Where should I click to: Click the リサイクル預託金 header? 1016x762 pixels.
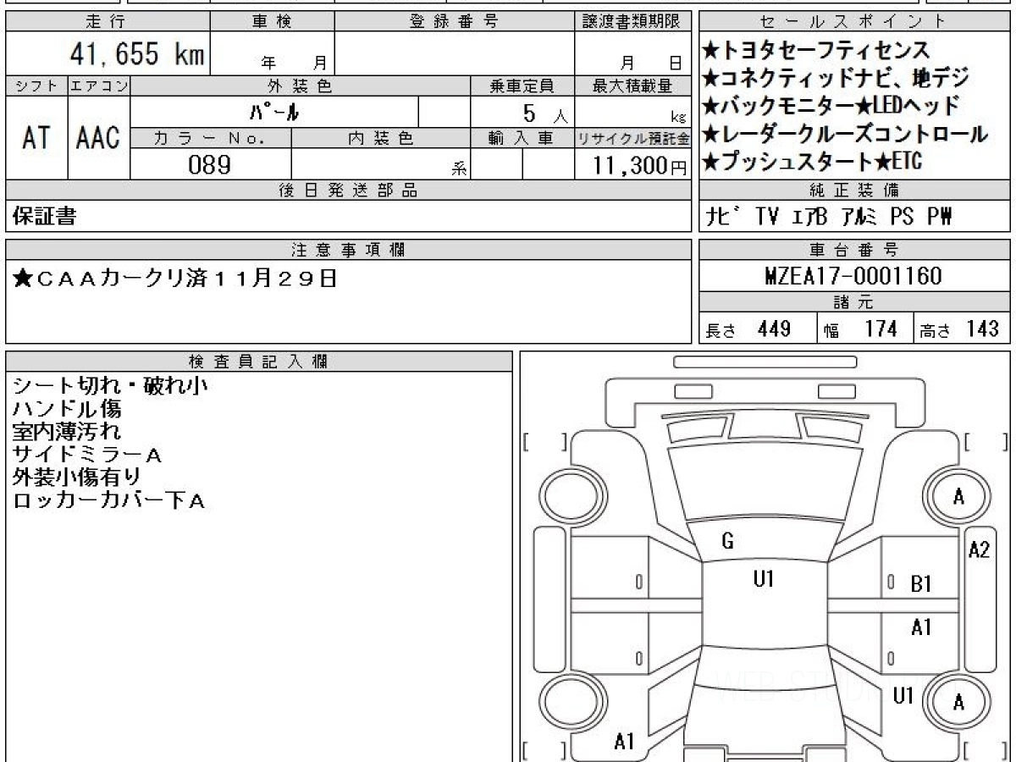[633, 138]
